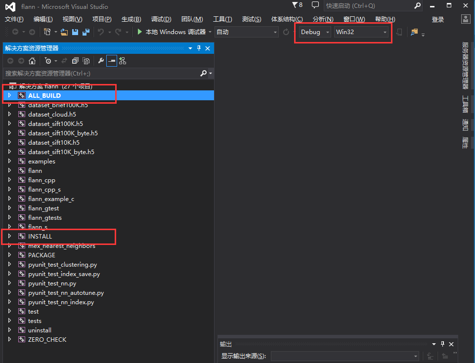Click the account avatar icon

pyautogui.click(x=466, y=19)
